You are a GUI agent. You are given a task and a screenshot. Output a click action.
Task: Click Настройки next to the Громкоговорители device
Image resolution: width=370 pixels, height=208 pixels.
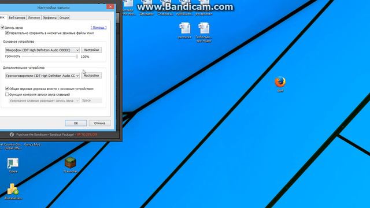(x=91, y=76)
